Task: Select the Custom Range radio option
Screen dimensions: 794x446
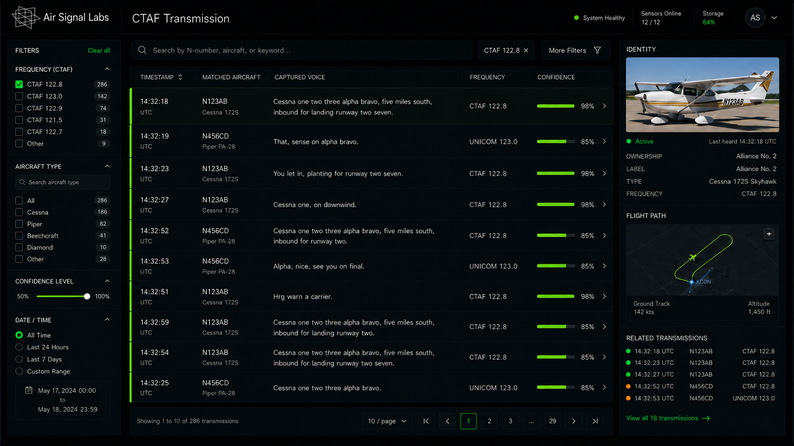Action: 19,371
